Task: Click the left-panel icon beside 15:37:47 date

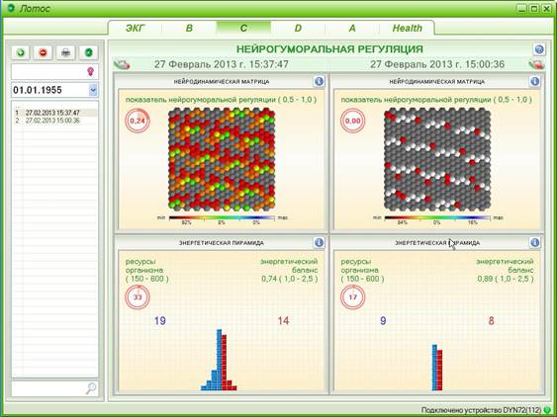Action: tap(122, 64)
